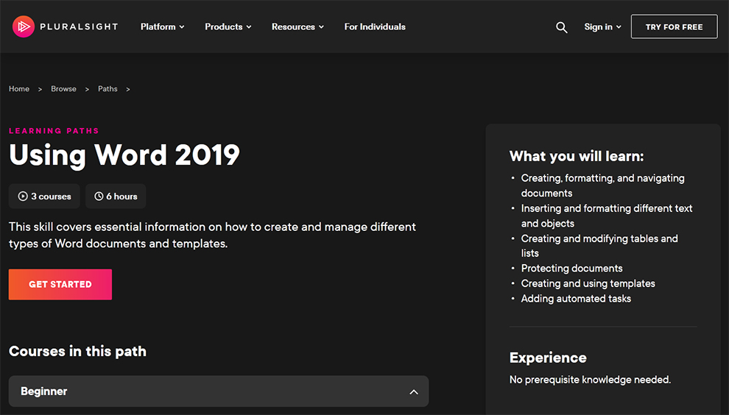Open search with the magnifier icon
Viewport: 729px width, 415px height.
[x=561, y=27]
